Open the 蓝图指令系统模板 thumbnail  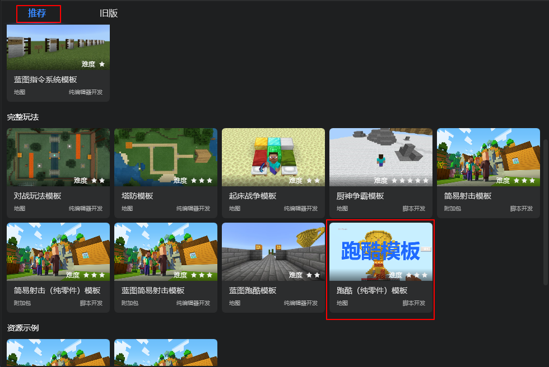click(58, 47)
